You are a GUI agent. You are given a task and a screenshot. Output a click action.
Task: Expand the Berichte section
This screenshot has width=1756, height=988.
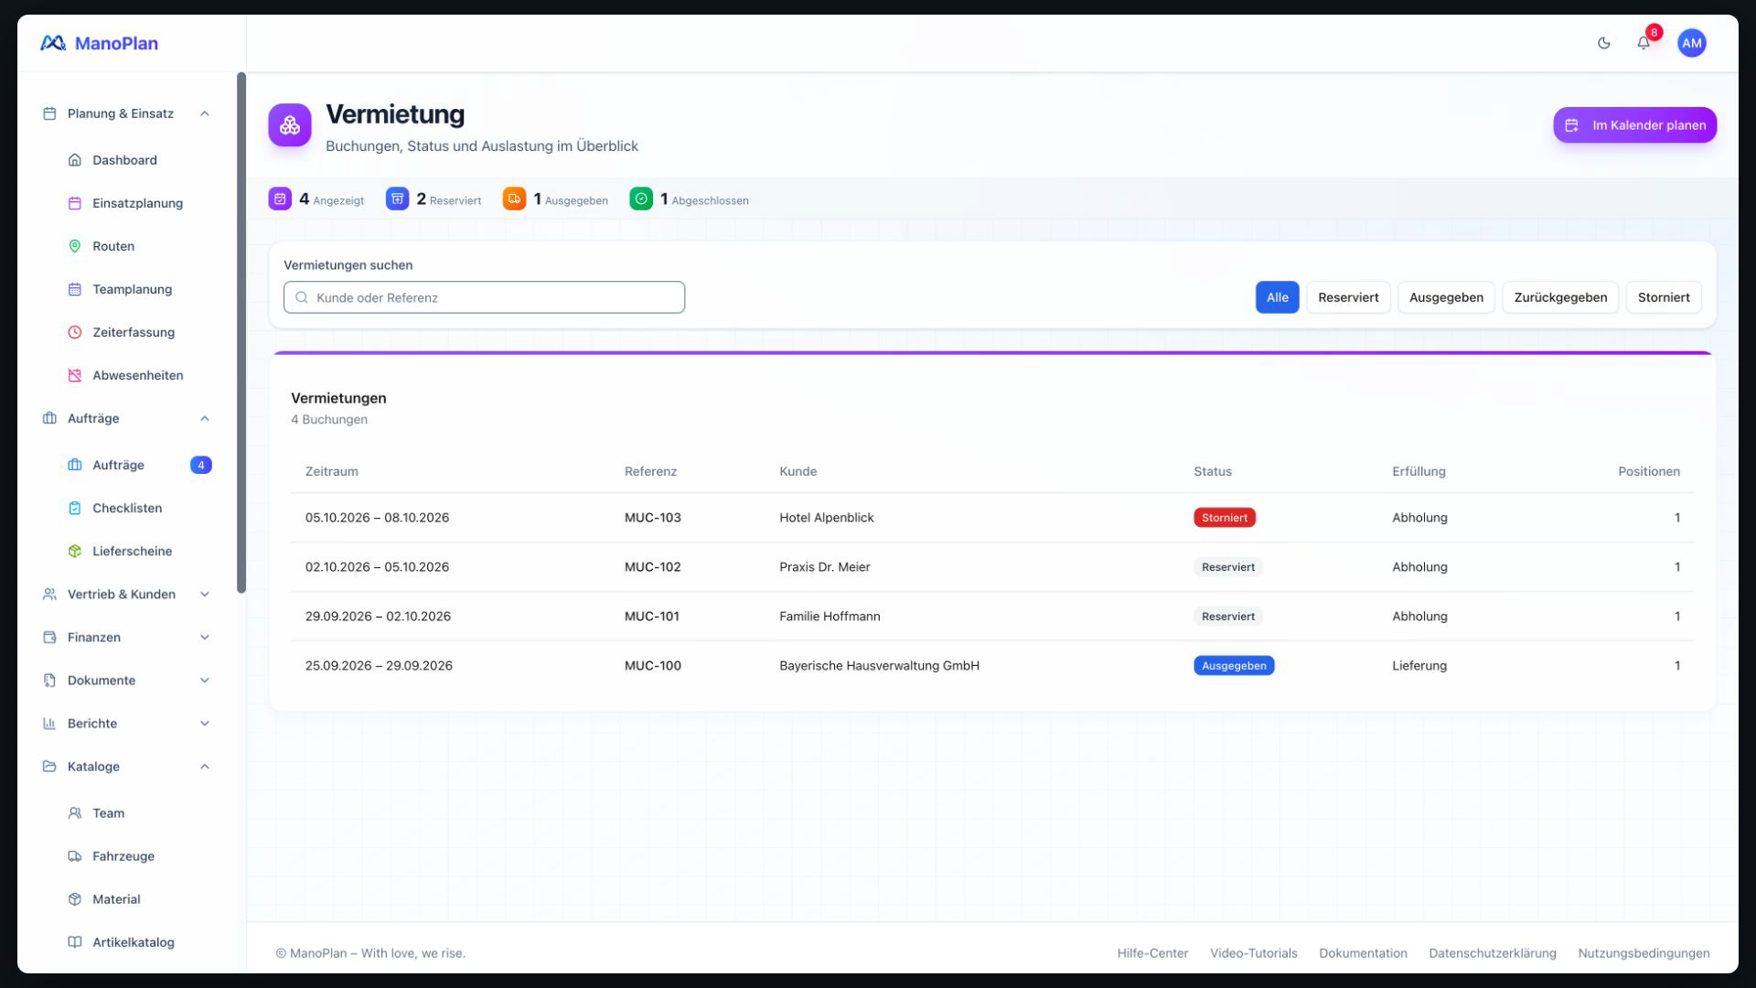126,724
